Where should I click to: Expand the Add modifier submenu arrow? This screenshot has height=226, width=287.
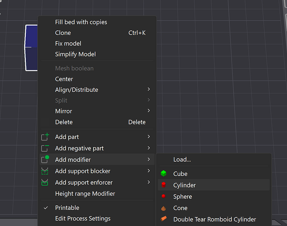coord(149,160)
